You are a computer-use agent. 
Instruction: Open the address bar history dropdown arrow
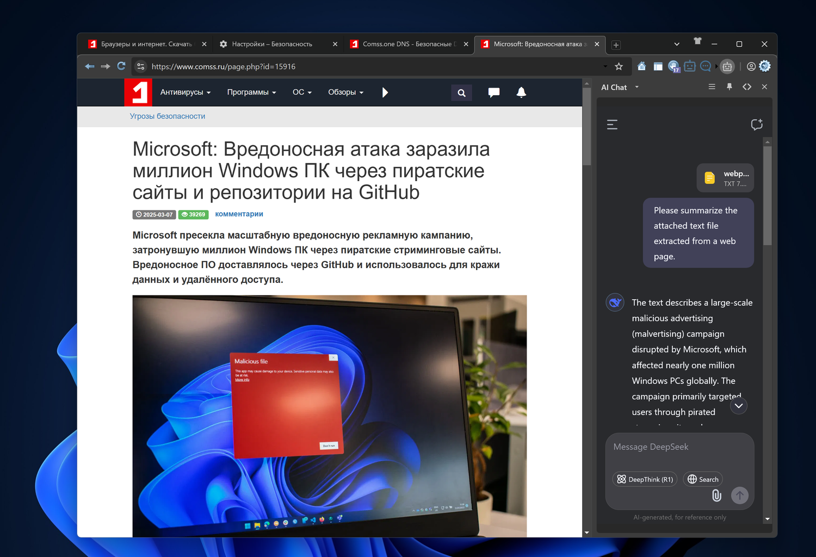[x=605, y=66]
